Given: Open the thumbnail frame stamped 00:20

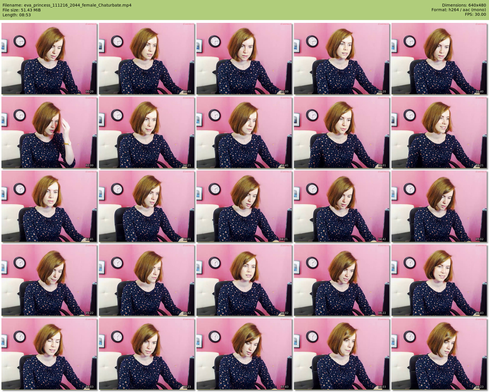Looking at the screenshot, I should (49, 59).
